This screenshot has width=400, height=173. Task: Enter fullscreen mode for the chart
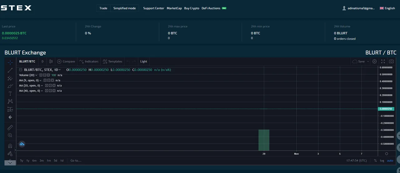pyautogui.click(x=383, y=61)
